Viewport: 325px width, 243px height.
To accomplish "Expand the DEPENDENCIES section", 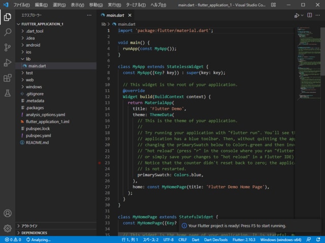I will [x=34, y=233].
